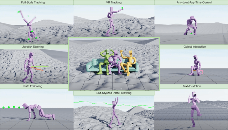Select the Text-to-Motion running figure image
The width and height of the screenshot is (228, 130).
[191, 109]
